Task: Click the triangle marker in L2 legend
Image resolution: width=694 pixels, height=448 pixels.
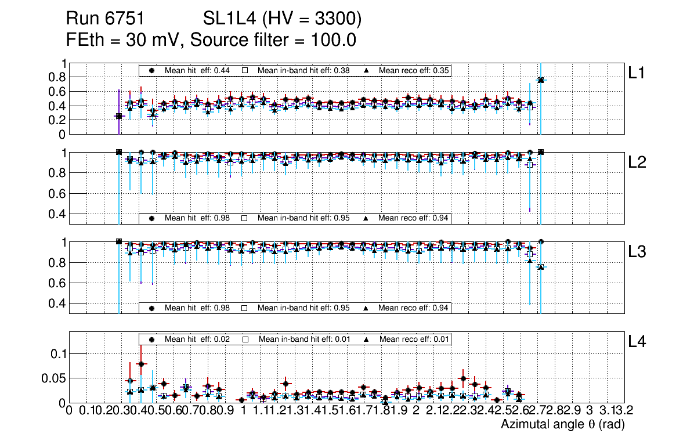Action: (x=367, y=218)
